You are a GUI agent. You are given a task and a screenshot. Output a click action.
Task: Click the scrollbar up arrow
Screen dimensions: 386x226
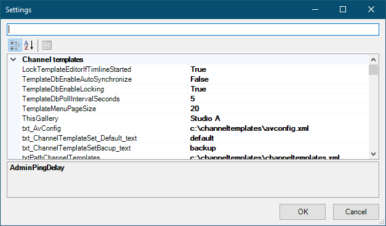point(373,60)
